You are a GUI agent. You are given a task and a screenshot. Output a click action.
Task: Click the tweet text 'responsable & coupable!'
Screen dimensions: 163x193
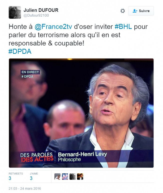point(46,43)
